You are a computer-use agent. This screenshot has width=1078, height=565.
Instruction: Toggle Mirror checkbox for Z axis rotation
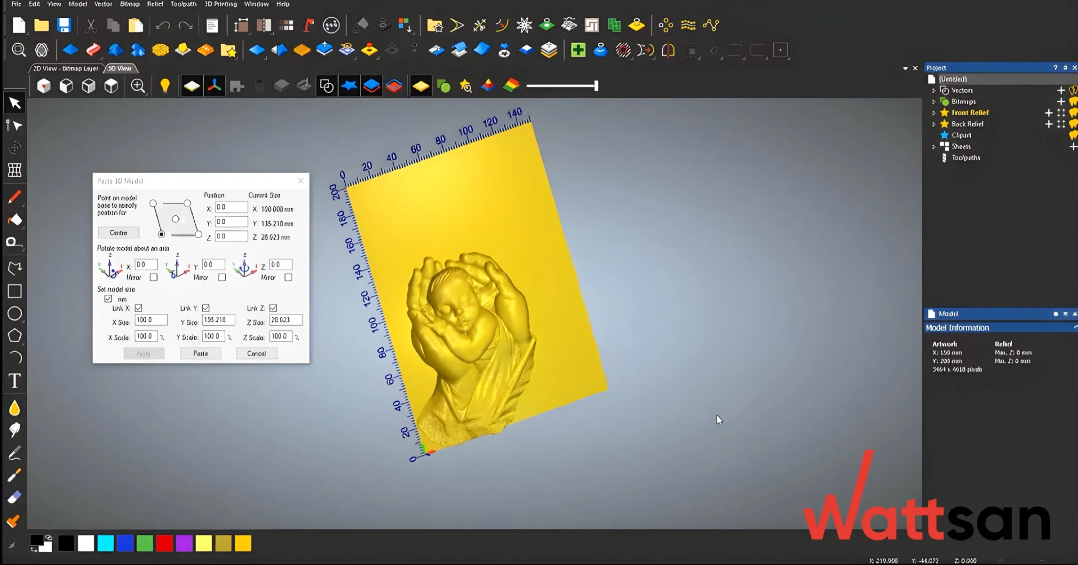[x=288, y=277]
